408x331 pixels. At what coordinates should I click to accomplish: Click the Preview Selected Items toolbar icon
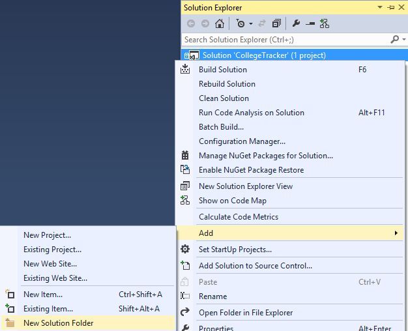(x=310, y=23)
